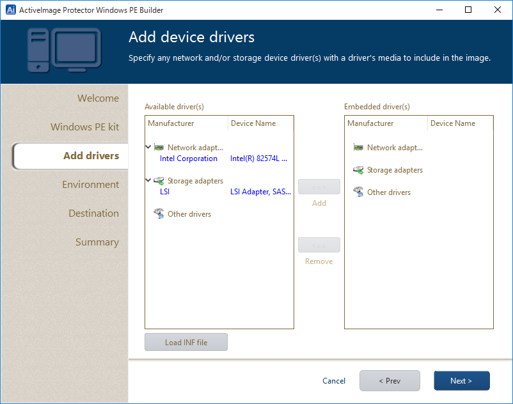The image size is (513, 404).
Task: Click the Storage adapters icon in Embedded drivers
Action: coord(358,170)
